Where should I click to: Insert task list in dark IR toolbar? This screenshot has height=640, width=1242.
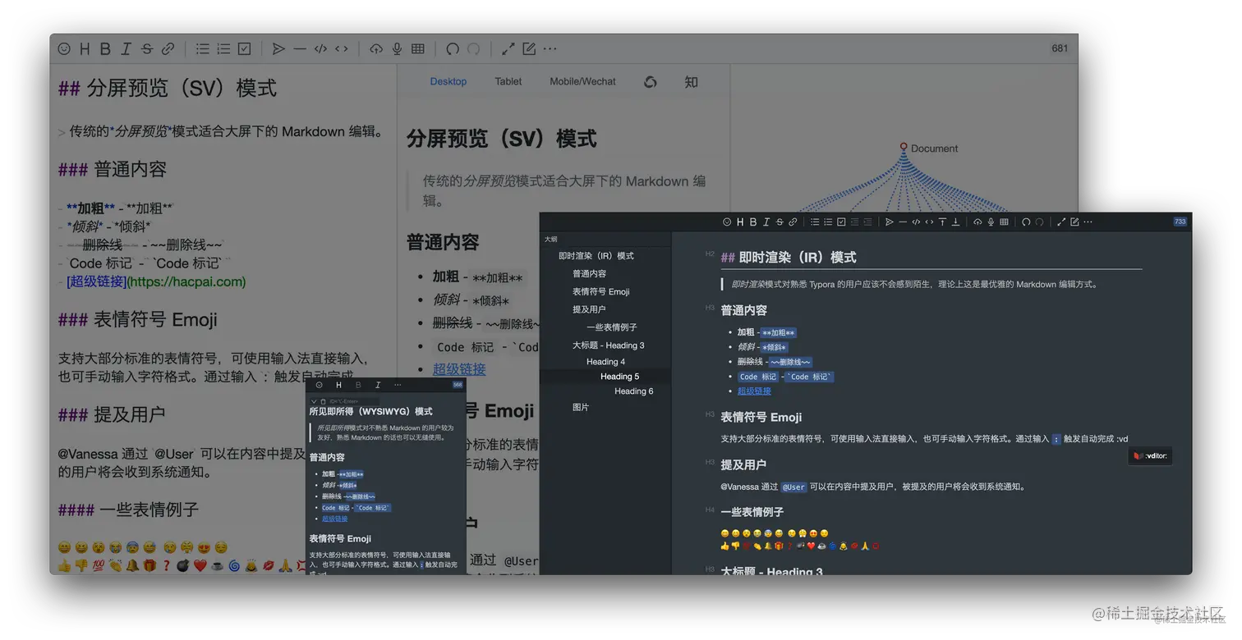[x=841, y=222]
